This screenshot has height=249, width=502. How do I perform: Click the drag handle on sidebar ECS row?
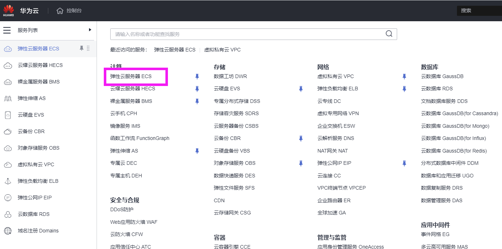coord(88,48)
